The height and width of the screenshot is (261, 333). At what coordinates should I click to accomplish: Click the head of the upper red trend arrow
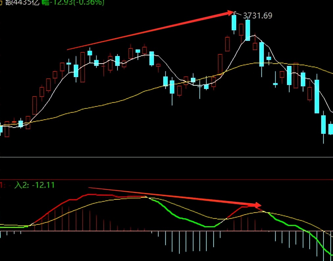(231, 13)
